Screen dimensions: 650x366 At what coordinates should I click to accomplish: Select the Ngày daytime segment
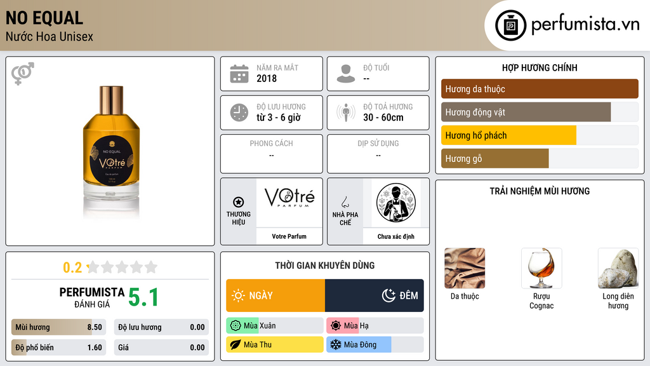(275, 295)
